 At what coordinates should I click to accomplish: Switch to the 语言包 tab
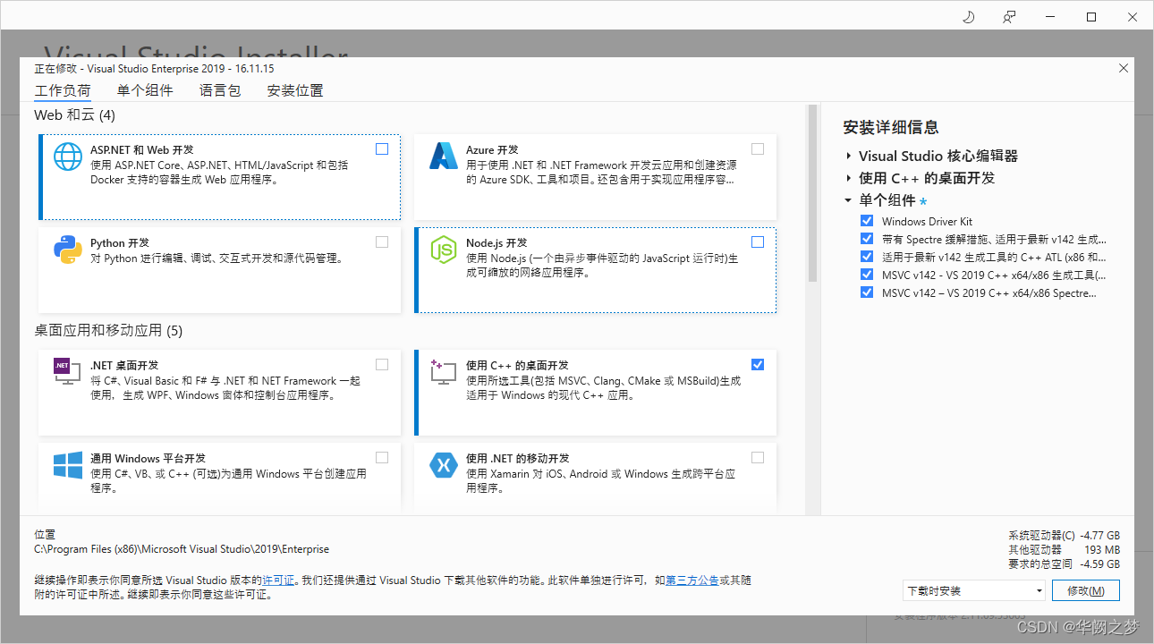(220, 90)
